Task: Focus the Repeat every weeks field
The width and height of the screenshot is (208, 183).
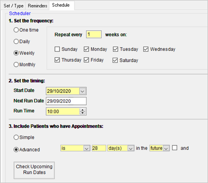Action: (94, 34)
